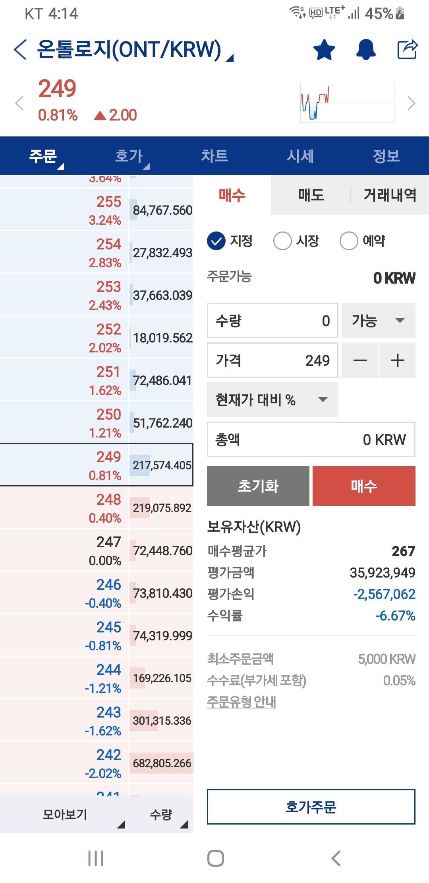The width and height of the screenshot is (429, 883).
Task: Expand the 현재가 대비 % dropdown
Action: point(272,400)
